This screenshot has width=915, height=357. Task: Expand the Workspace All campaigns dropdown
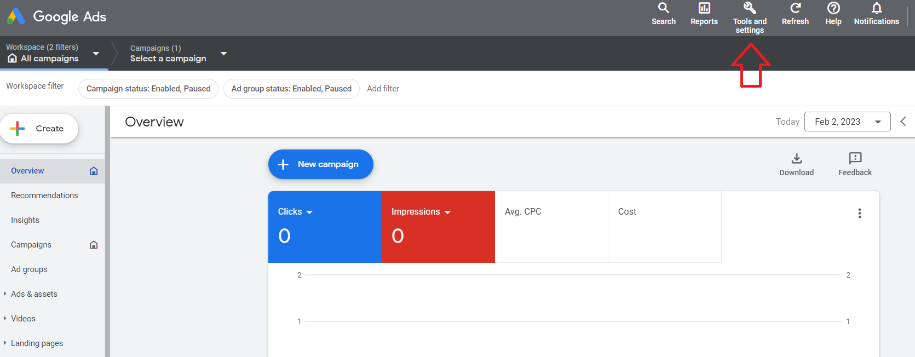coord(96,54)
